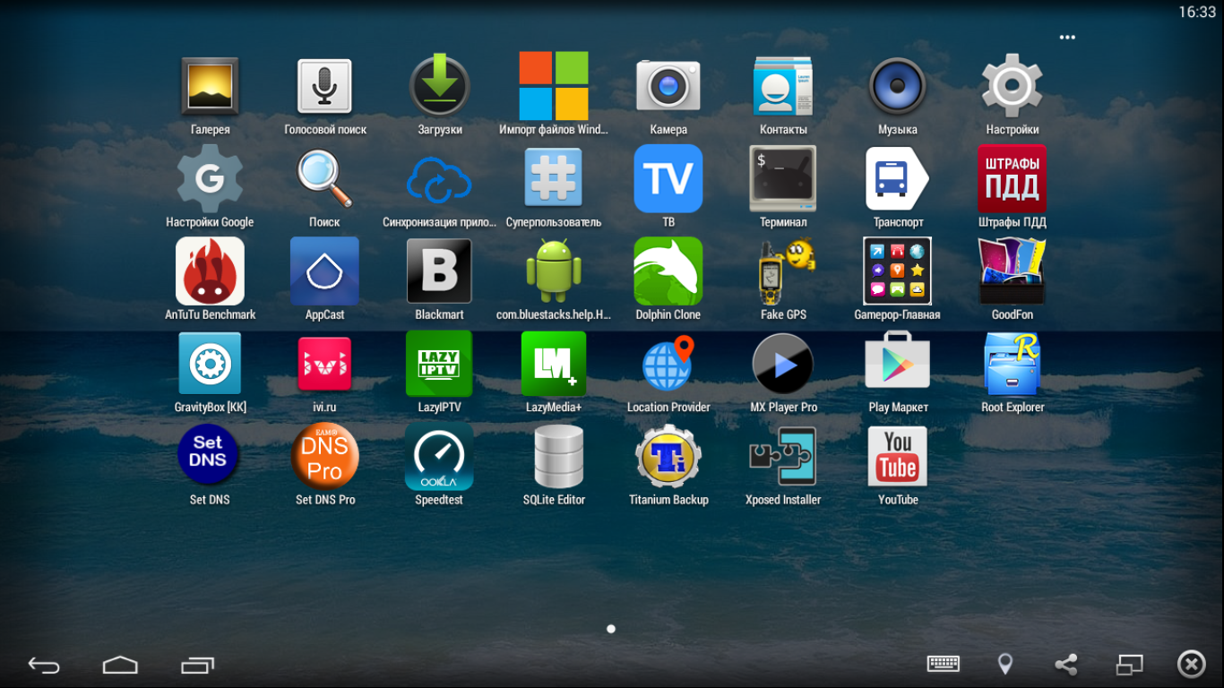Open the Транспорт bus app

(898, 178)
